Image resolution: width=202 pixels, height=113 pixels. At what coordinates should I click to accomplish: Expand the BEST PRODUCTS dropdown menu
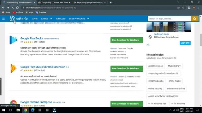[x=79, y=19]
